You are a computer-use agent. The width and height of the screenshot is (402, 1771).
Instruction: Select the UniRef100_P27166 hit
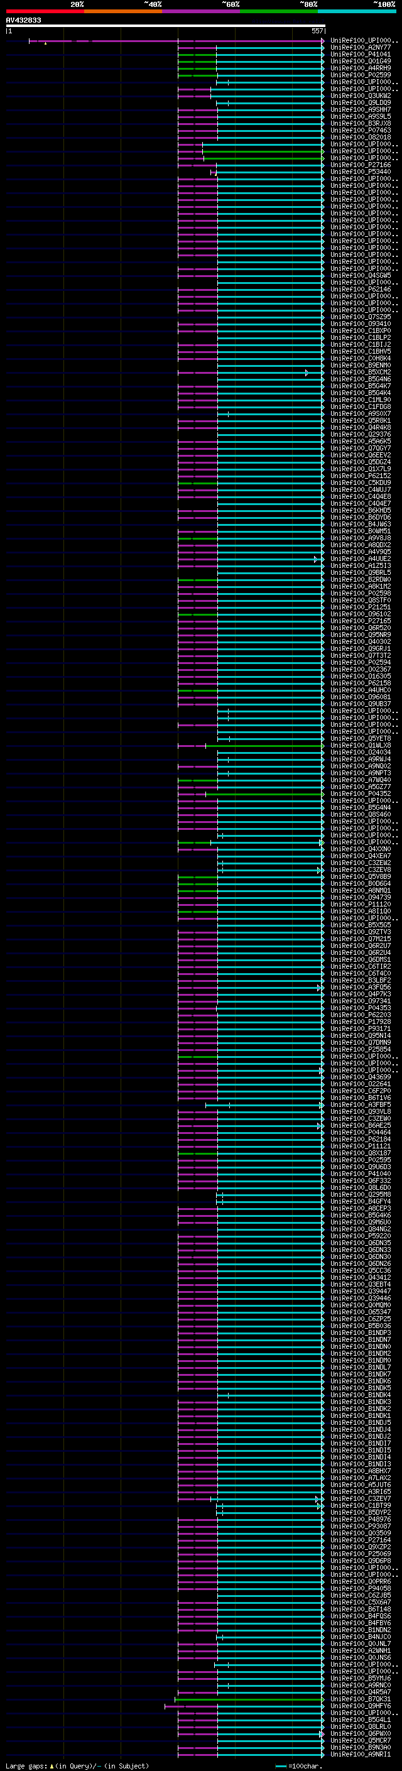[361, 165]
